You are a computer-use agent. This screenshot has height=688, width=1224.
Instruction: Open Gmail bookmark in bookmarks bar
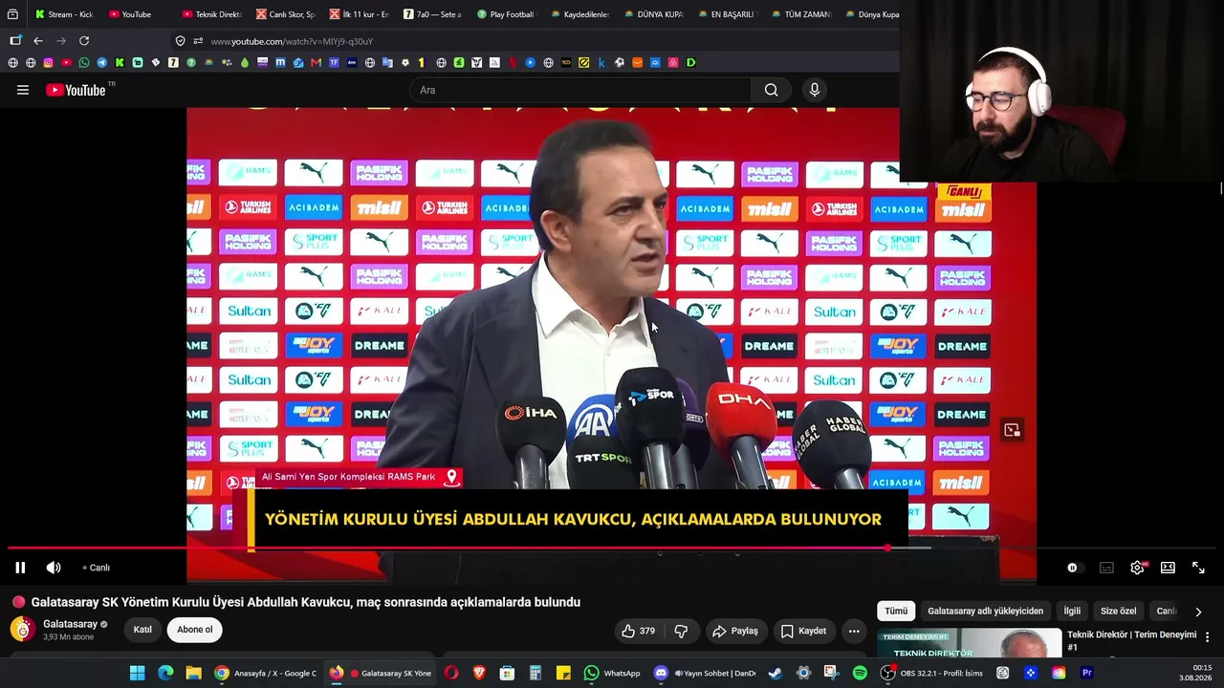point(316,63)
